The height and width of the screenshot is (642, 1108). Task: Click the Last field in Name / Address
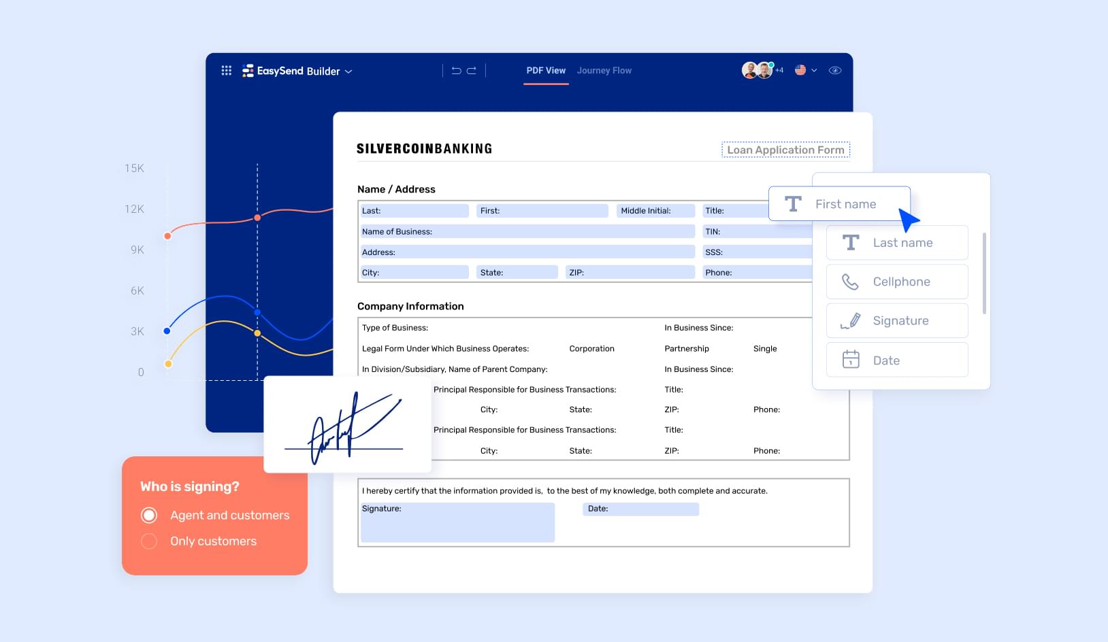click(414, 211)
